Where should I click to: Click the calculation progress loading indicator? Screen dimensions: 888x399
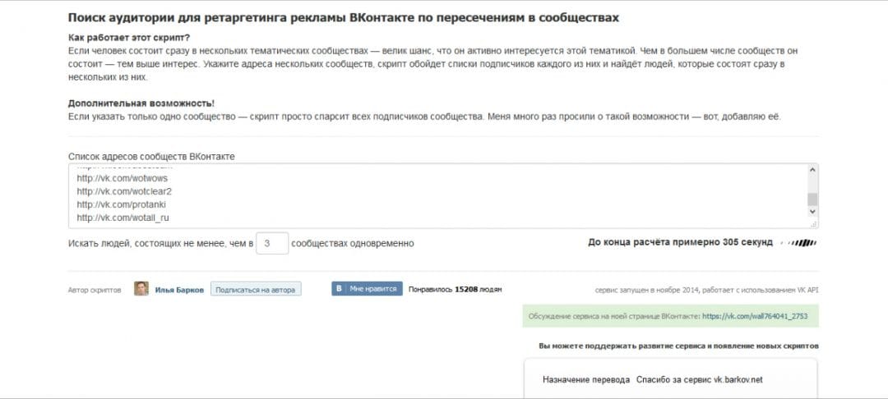(798, 242)
